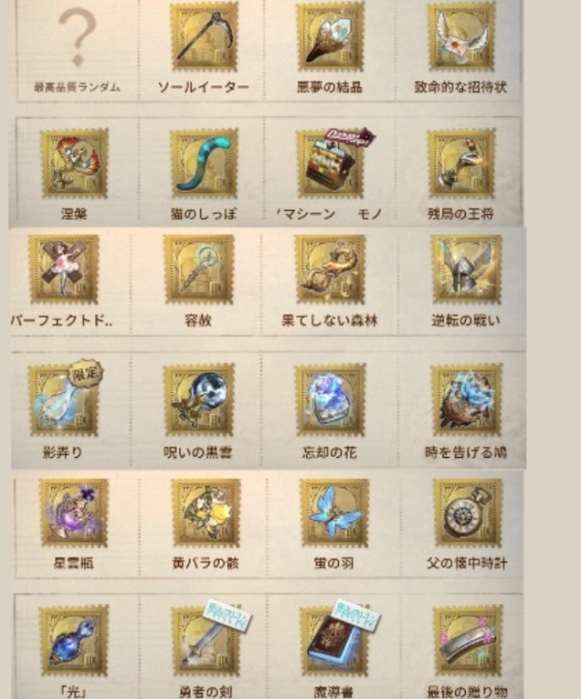Viewport: 581px width, 699px height.
Task: Open the limited 影弄り bottle stamp
Action: [64, 400]
